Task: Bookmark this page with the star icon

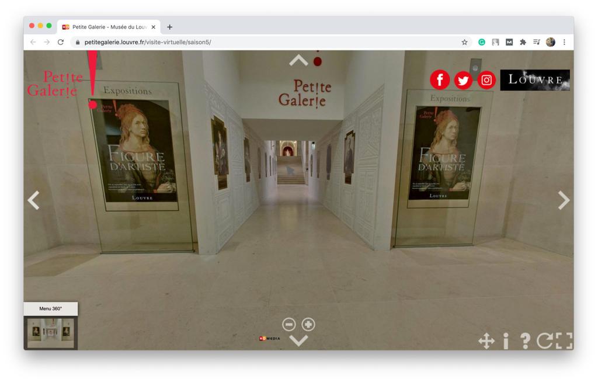Action: click(464, 43)
